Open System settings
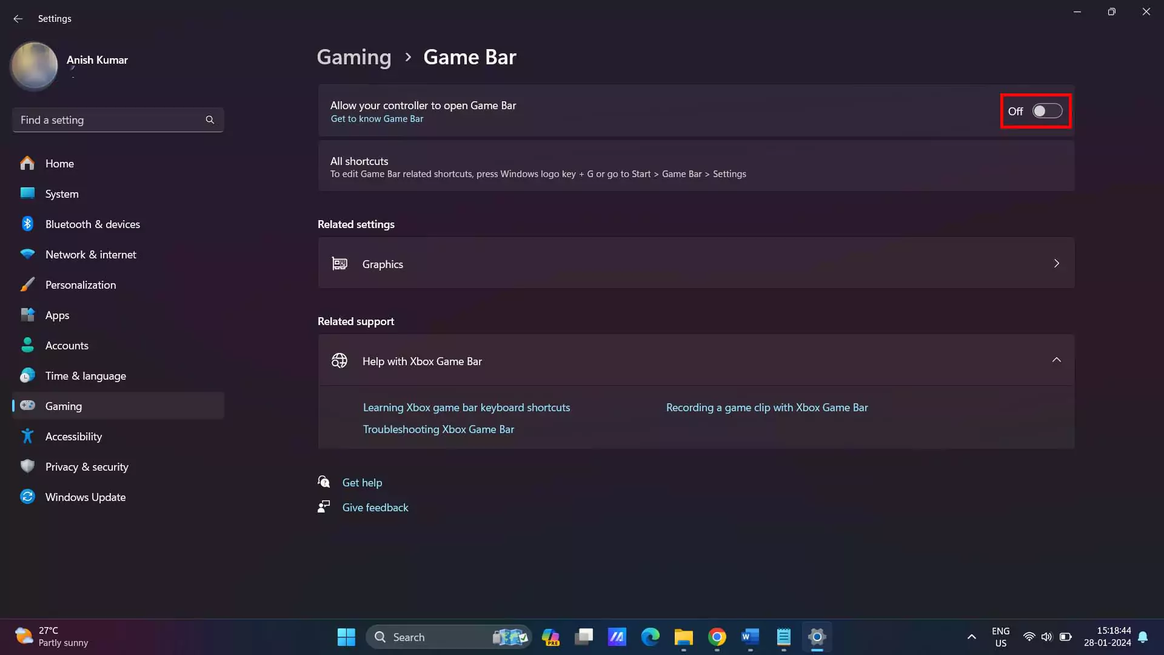Image resolution: width=1164 pixels, height=655 pixels. click(x=118, y=194)
